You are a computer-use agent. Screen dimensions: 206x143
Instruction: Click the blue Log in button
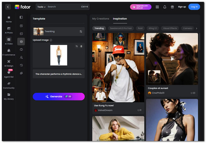coord(194,7)
